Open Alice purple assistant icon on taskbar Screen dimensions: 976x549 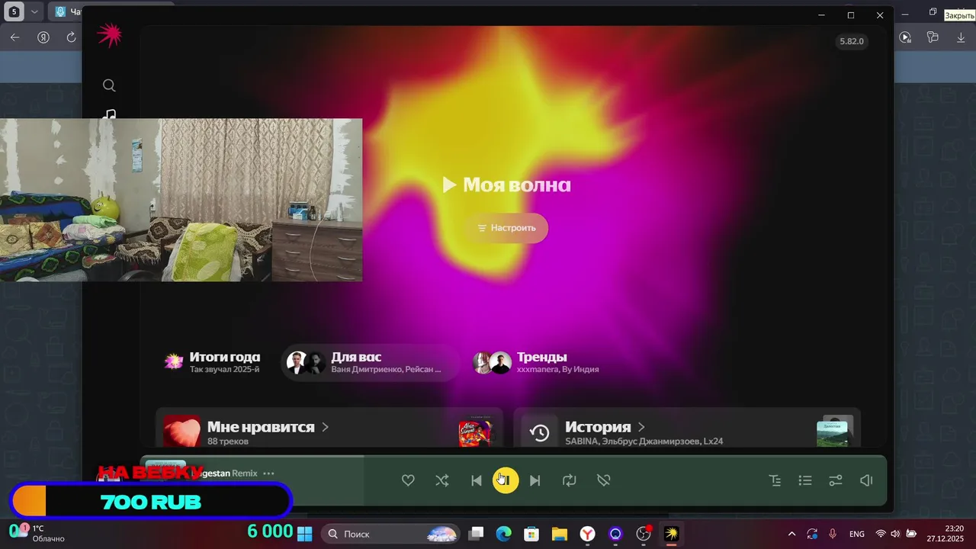(x=615, y=534)
